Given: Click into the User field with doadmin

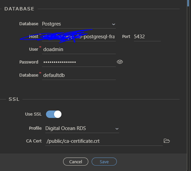Looking at the screenshot, I should [x=79, y=49].
